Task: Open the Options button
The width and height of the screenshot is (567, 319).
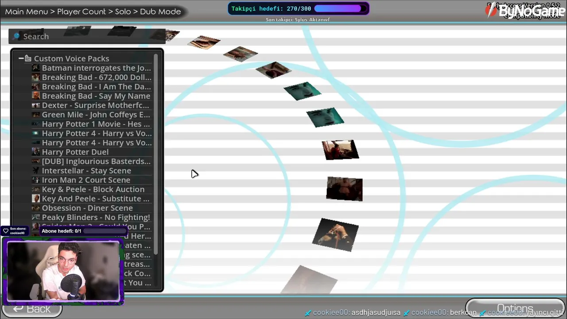Action: 515,309
